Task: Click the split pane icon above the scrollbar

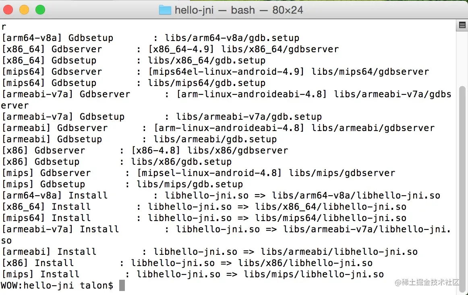Action: [462, 26]
